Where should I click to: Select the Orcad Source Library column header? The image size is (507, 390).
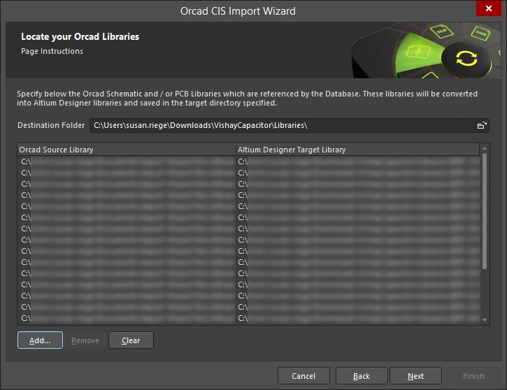pyautogui.click(x=127, y=150)
